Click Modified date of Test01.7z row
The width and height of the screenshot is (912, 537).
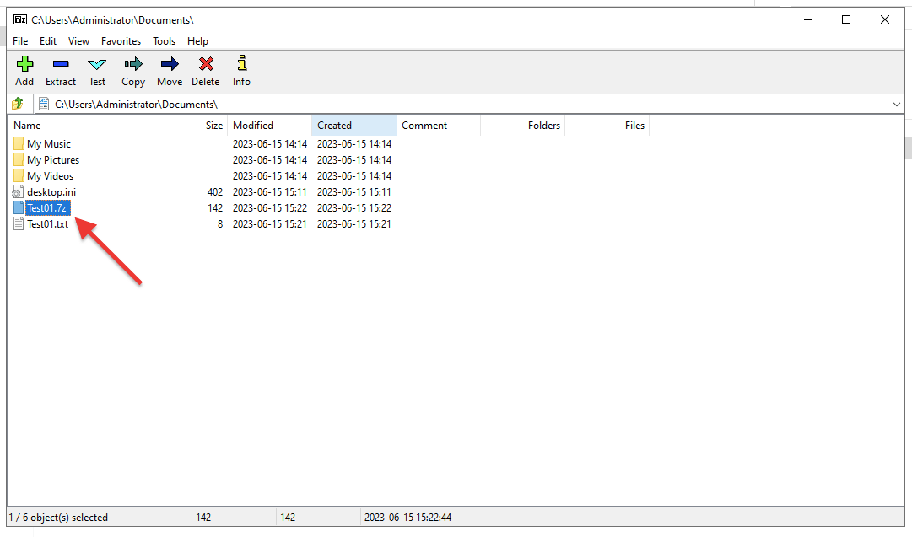pyautogui.click(x=270, y=207)
